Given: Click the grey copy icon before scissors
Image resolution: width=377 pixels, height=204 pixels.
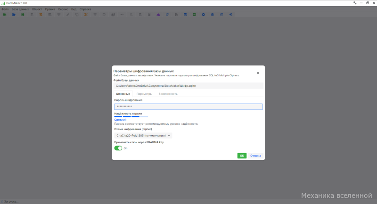Looking at the screenshot, I should tap(77, 15).
